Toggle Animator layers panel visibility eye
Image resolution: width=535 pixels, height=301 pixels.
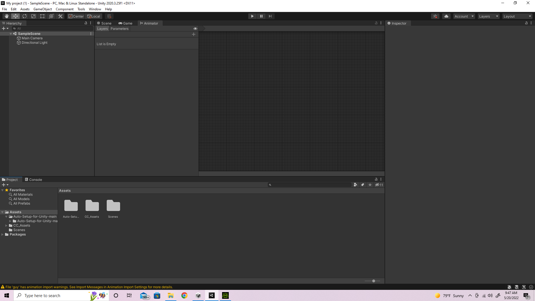click(195, 29)
